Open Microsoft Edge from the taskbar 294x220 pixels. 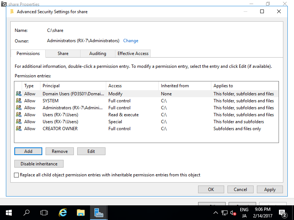(63, 212)
